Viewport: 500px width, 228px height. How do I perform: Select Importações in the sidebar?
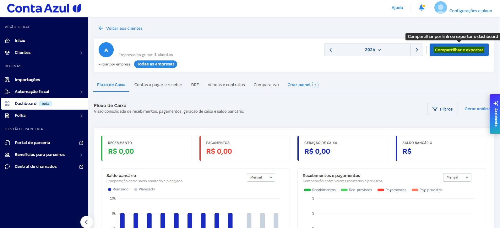44,80
